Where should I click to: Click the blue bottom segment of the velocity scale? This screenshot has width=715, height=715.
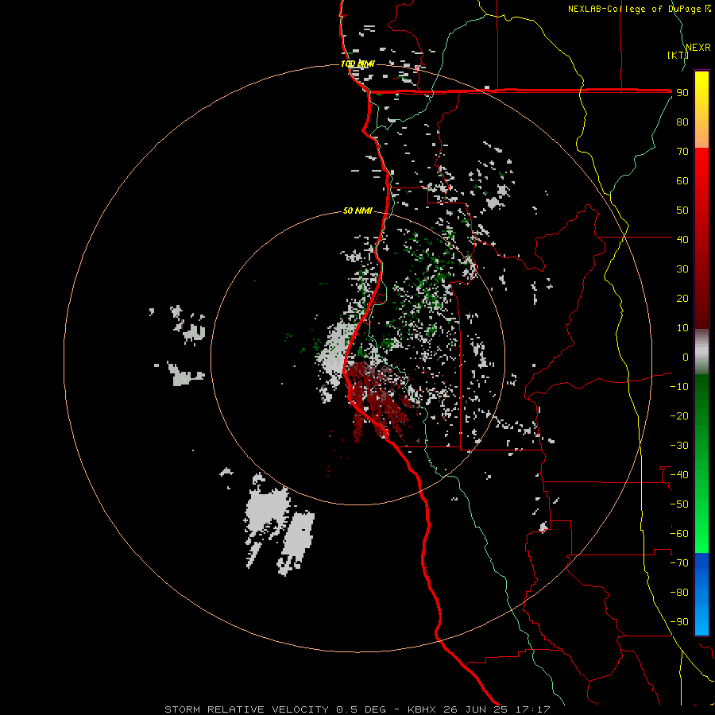pos(701,594)
